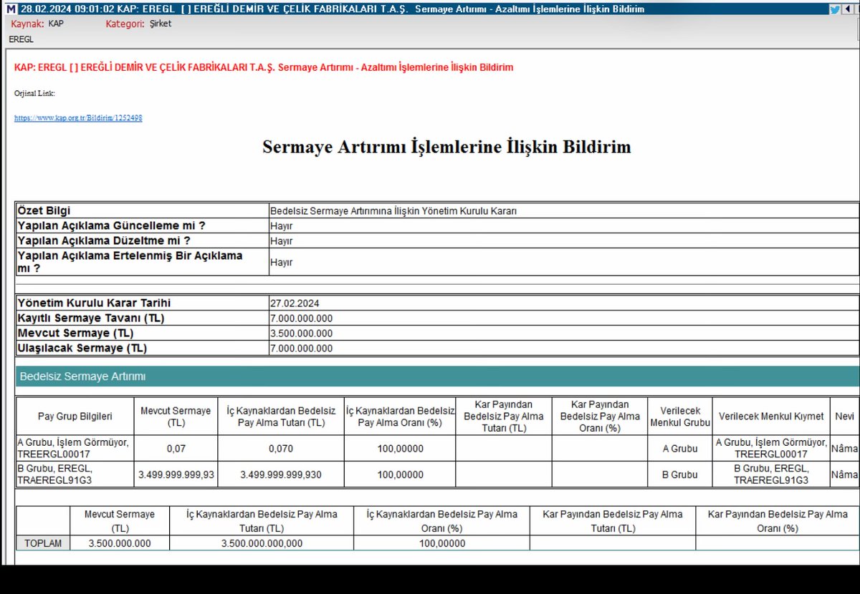Click the TOPLAM row label
The image size is (860, 594).
(43, 543)
